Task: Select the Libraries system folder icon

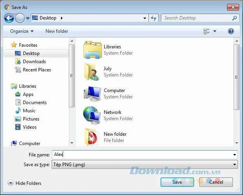Action: point(93,50)
